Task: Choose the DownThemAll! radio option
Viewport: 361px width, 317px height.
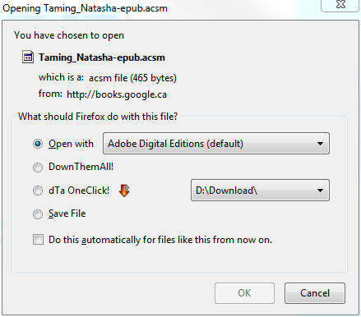Action: tap(38, 167)
